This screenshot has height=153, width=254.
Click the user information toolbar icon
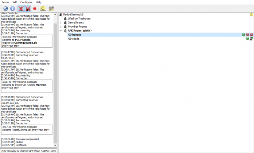pos(52,8)
